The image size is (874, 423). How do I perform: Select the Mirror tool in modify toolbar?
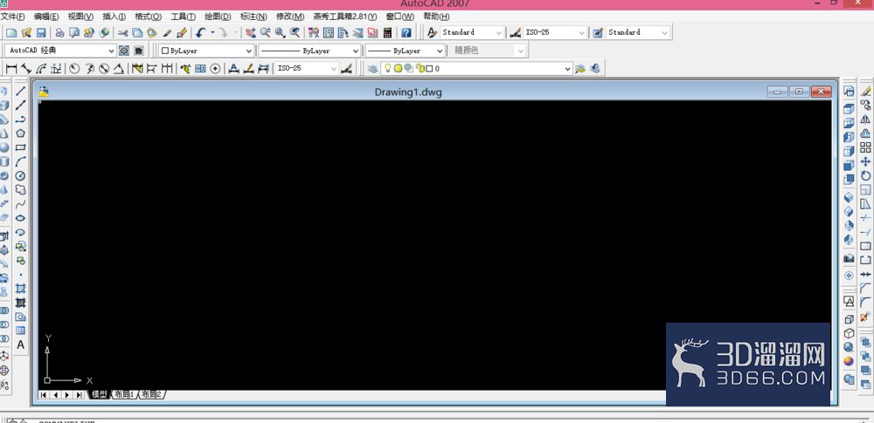pos(865,119)
